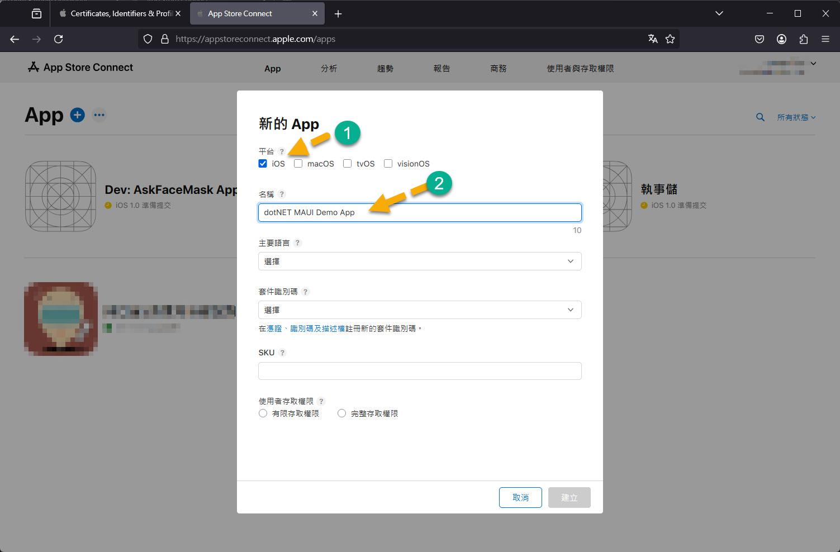The image size is (840, 552).
Task: Click the 名稱 text field
Action: [420, 212]
